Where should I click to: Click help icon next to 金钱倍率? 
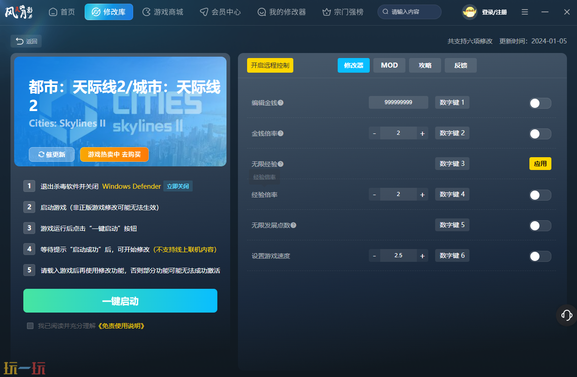(x=280, y=133)
